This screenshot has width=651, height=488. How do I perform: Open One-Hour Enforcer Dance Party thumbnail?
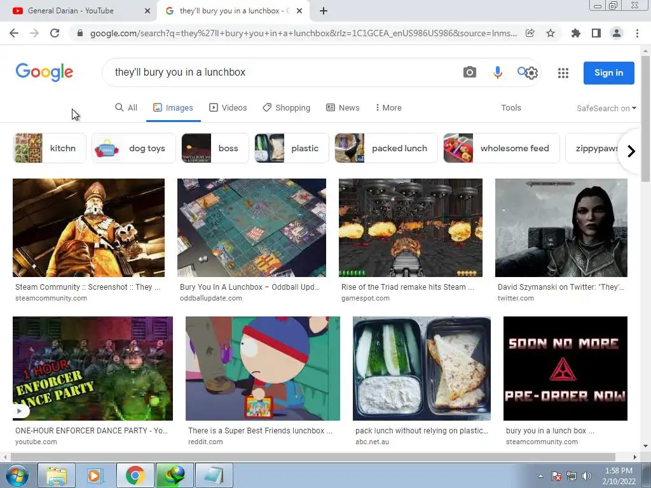(x=93, y=369)
